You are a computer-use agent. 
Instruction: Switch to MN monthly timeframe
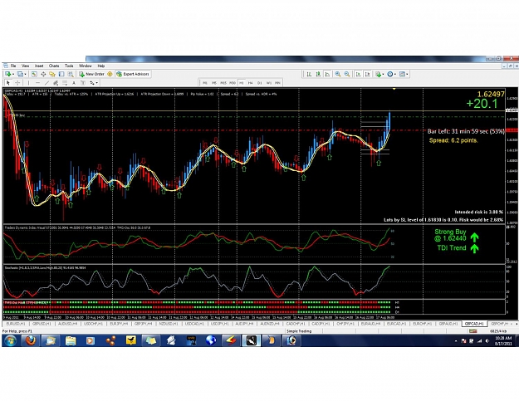[x=277, y=83]
